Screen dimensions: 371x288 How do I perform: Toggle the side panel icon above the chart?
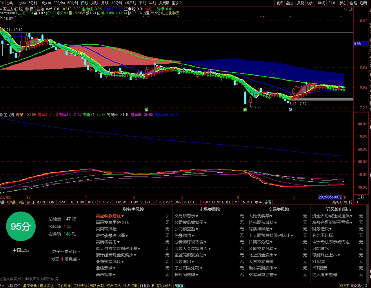click(351, 9)
